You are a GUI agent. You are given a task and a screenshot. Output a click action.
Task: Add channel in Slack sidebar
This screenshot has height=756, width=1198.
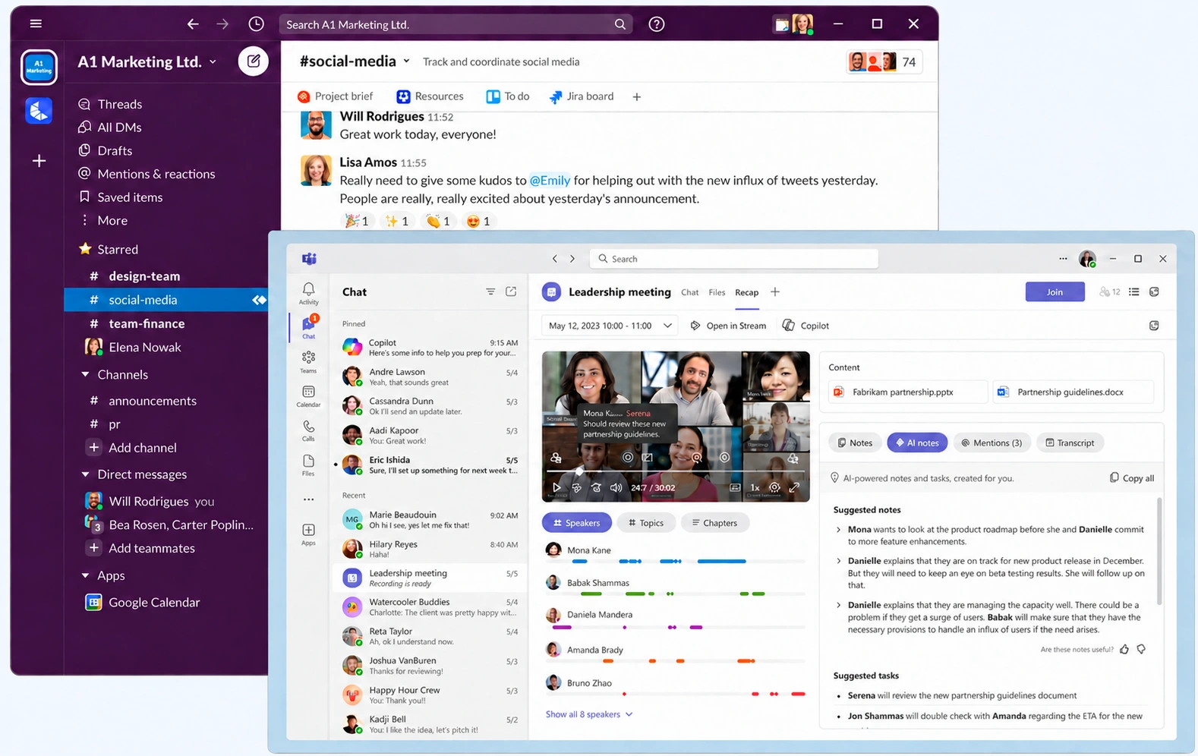133,448
